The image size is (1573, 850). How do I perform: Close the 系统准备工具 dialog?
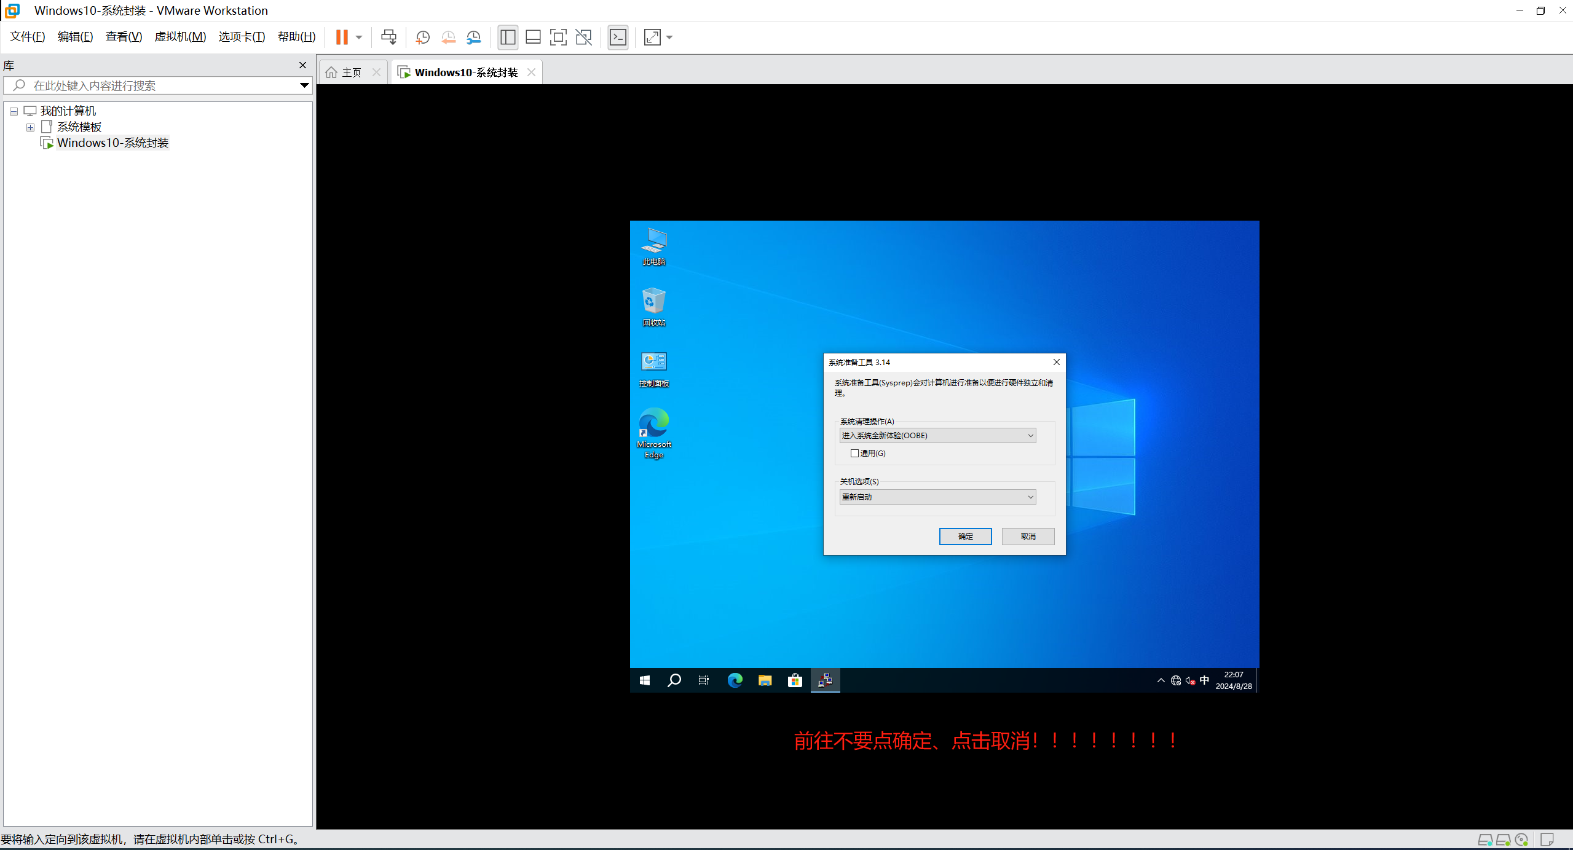click(x=1057, y=362)
